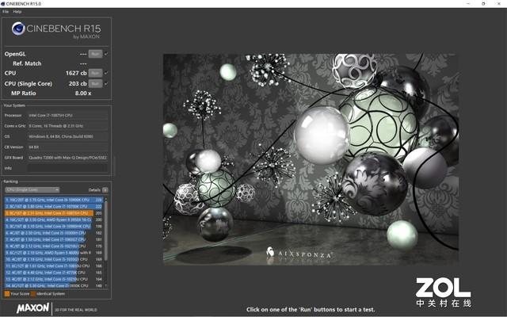Screen dimensions: 507x317
Task: Select ranking row 11 with score 166
Action: click(54, 266)
